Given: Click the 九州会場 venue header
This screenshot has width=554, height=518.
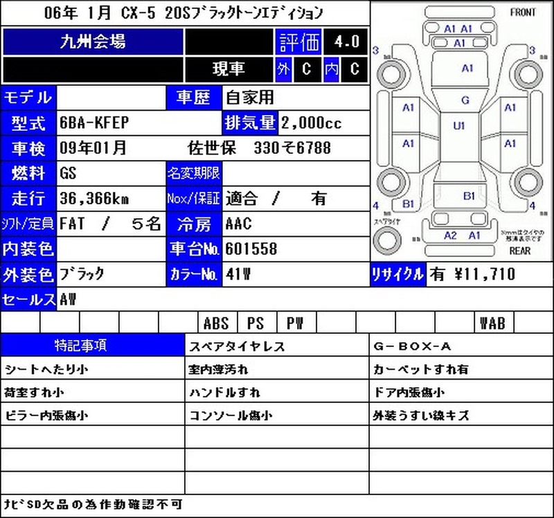Looking at the screenshot, I should point(93,42).
